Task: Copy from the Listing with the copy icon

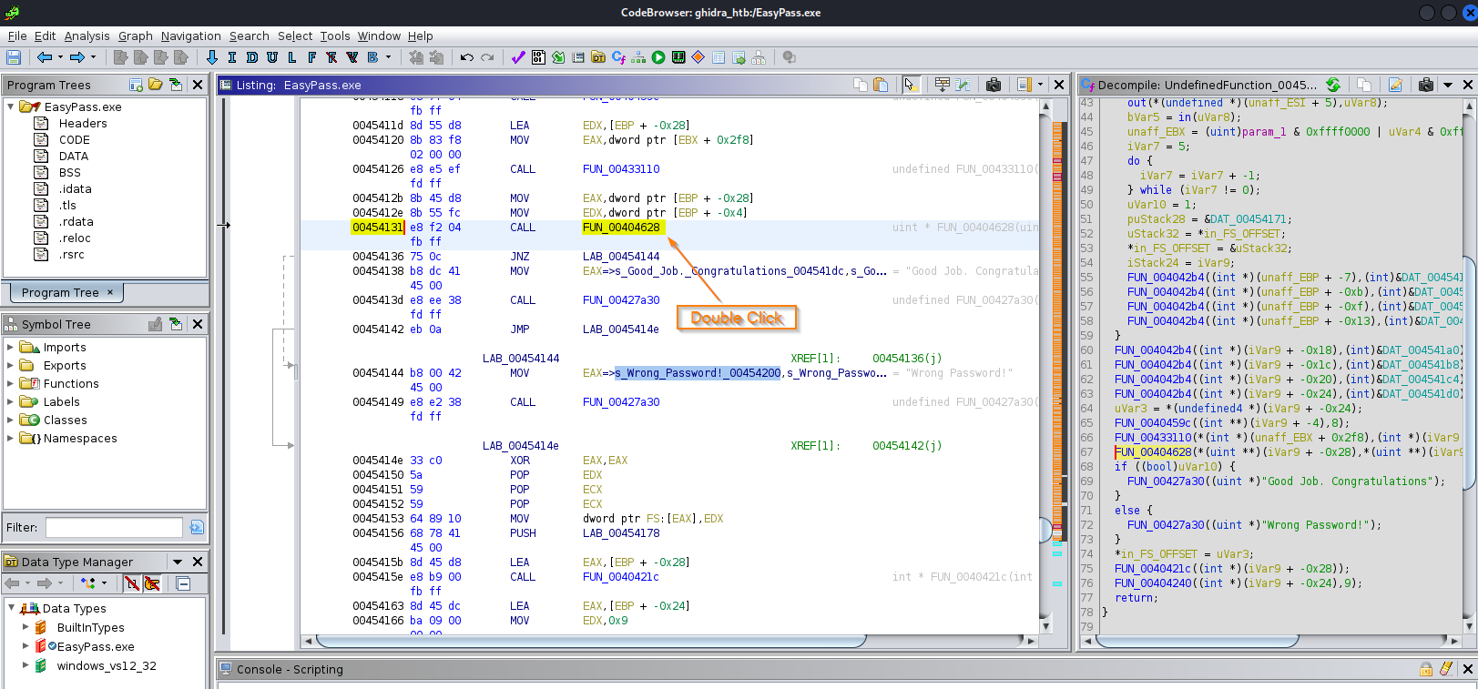Action: (861, 85)
